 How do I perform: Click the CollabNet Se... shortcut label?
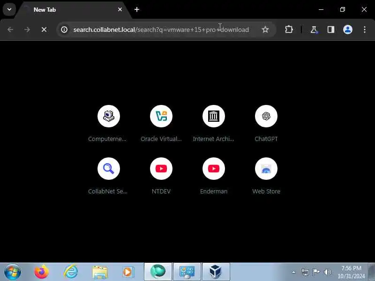pyautogui.click(x=108, y=192)
